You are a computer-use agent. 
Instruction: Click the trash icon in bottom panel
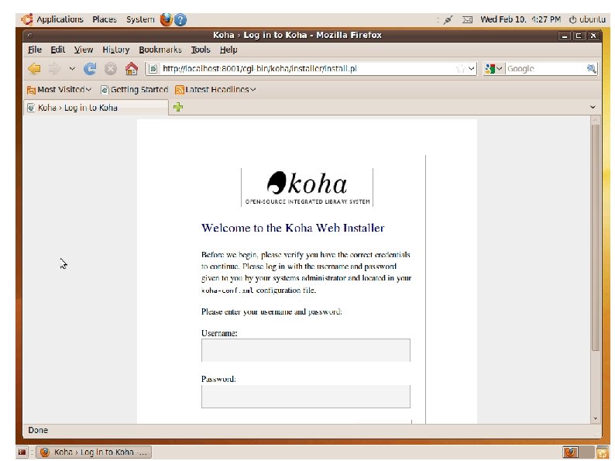(603, 452)
